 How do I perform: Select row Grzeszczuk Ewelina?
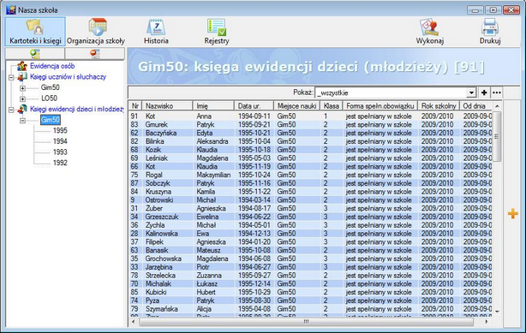[311, 217]
